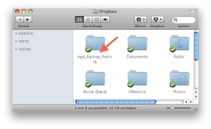The width and height of the screenshot is (211, 129).
Task: Click the Musik (Band) name label
Action: tap(95, 92)
